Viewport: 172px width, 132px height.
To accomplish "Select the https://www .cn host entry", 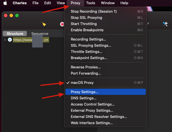I will pyautogui.click(x=31, y=40).
